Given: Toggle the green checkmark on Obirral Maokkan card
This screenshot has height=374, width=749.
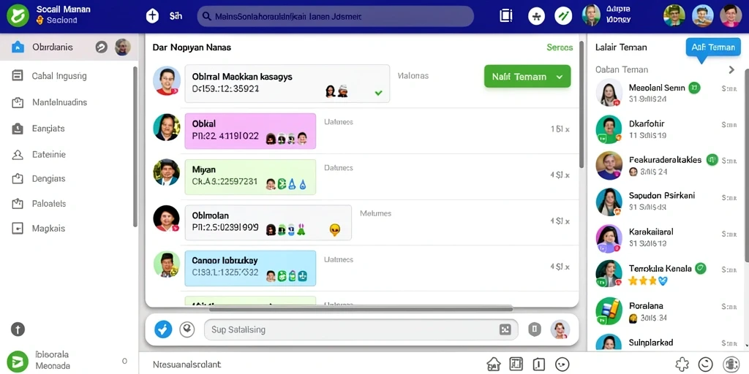Looking at the screenshot, I should (378, 93).
